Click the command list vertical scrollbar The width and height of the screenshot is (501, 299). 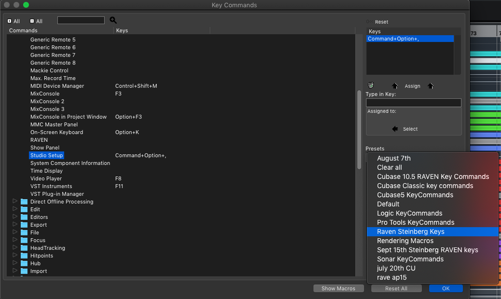(359, 130)
